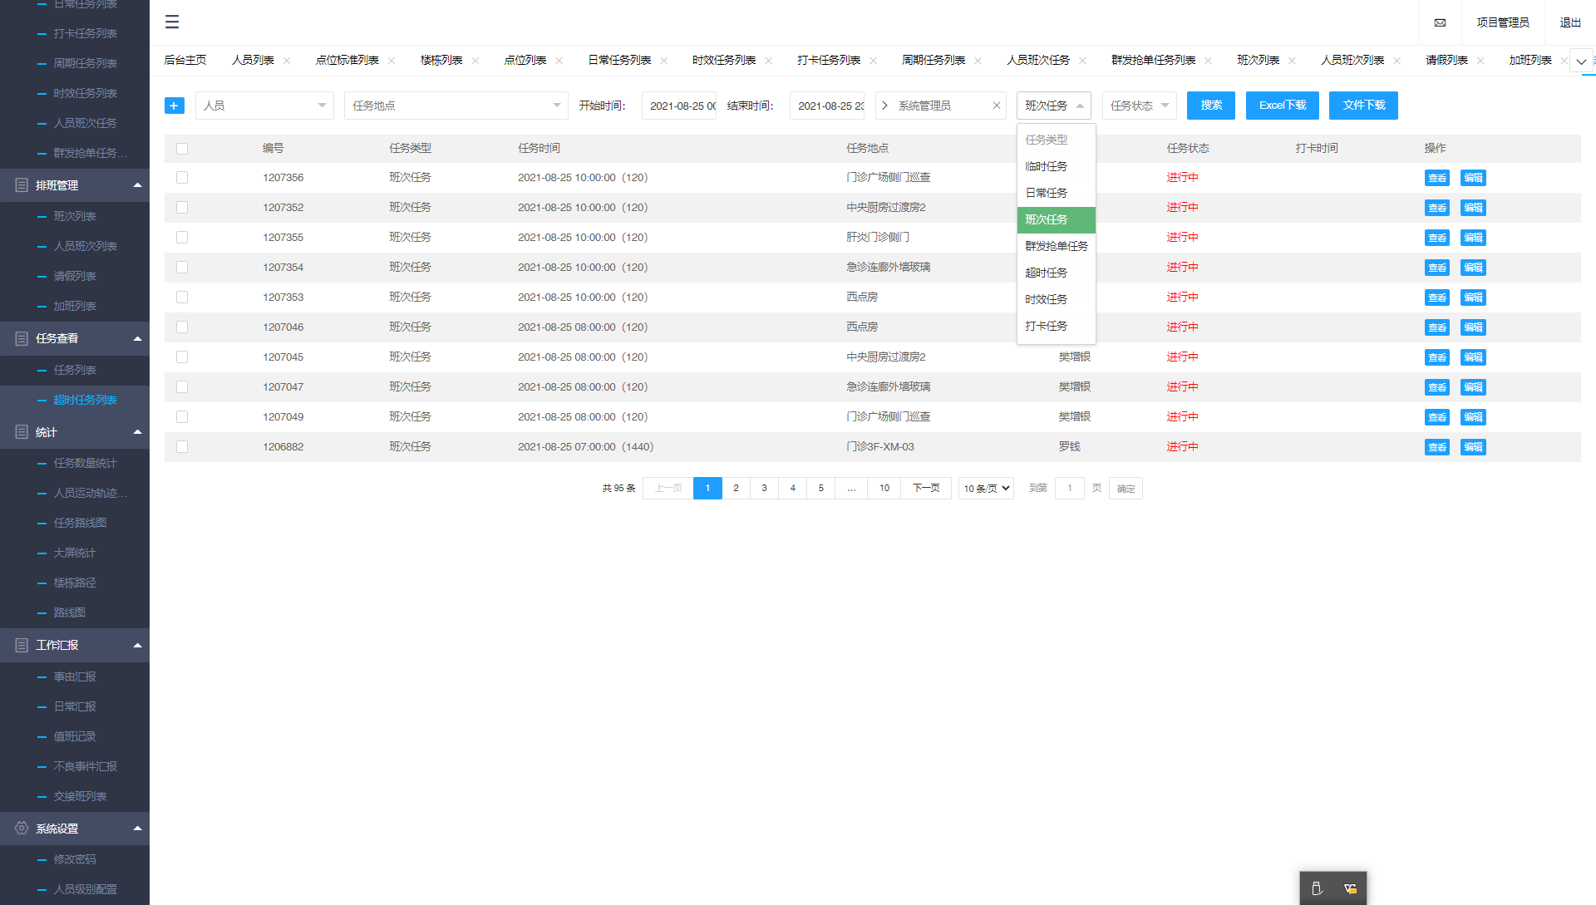Check the row checkbox for task 1207046

(x=182, y=327)
